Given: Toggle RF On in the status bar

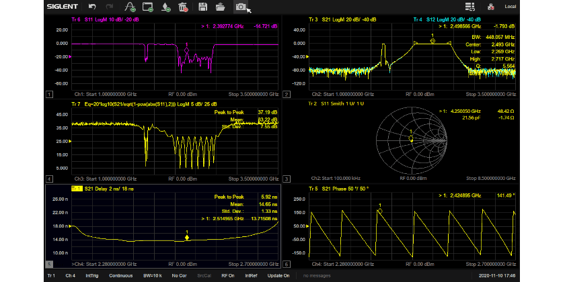Looking at the screenshot, I should 227,275.
